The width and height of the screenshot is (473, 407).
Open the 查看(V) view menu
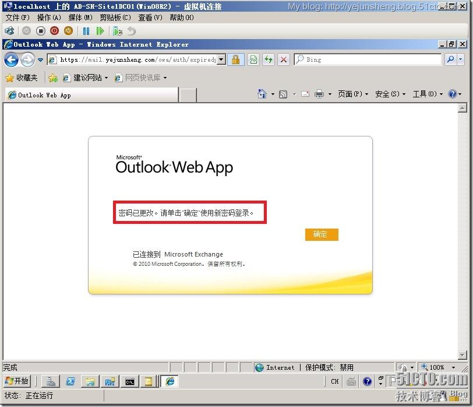pyautogui.click(x=150, y=17)
